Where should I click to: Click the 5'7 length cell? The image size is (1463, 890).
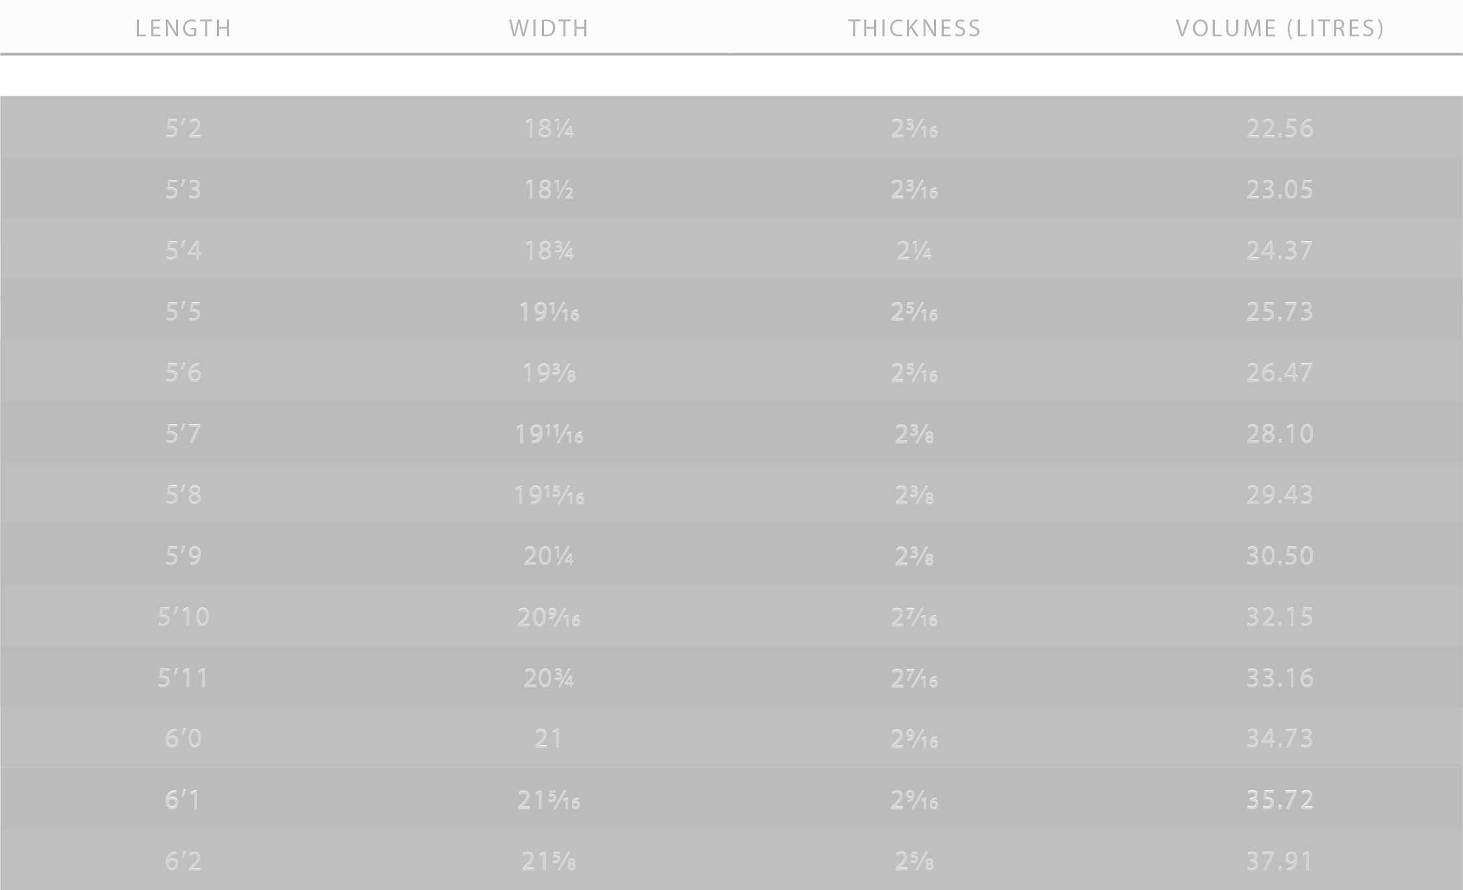tap(183, 434)
